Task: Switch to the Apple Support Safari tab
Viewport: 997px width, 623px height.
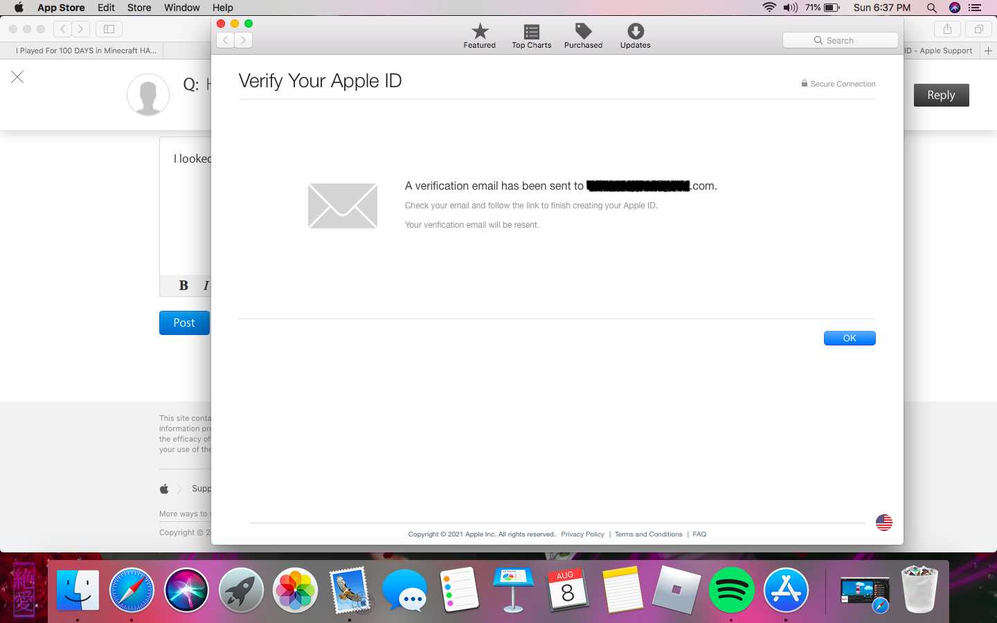Action: click(x=942, y=51)
